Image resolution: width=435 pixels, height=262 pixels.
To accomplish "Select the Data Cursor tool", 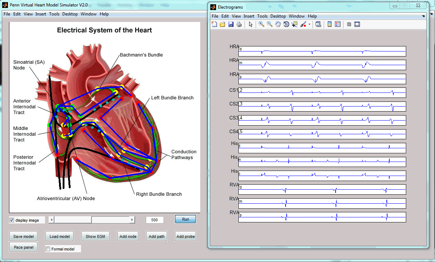I will pyautogui.click(x=295, y=24).
